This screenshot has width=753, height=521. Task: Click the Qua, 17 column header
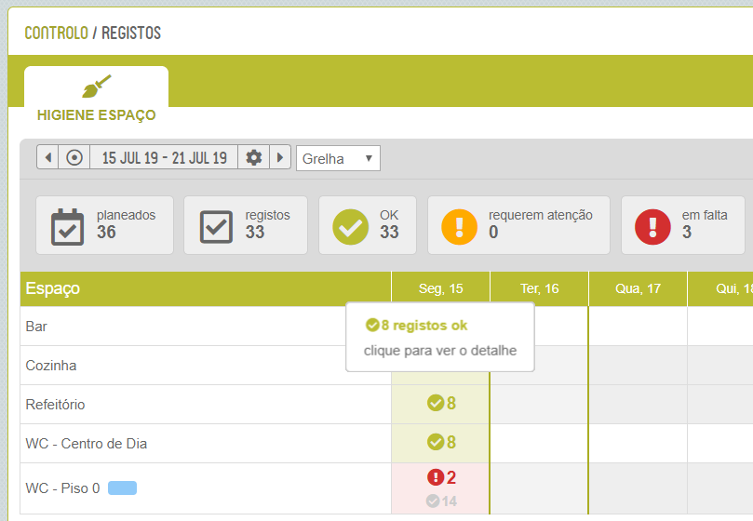[639, 288]
